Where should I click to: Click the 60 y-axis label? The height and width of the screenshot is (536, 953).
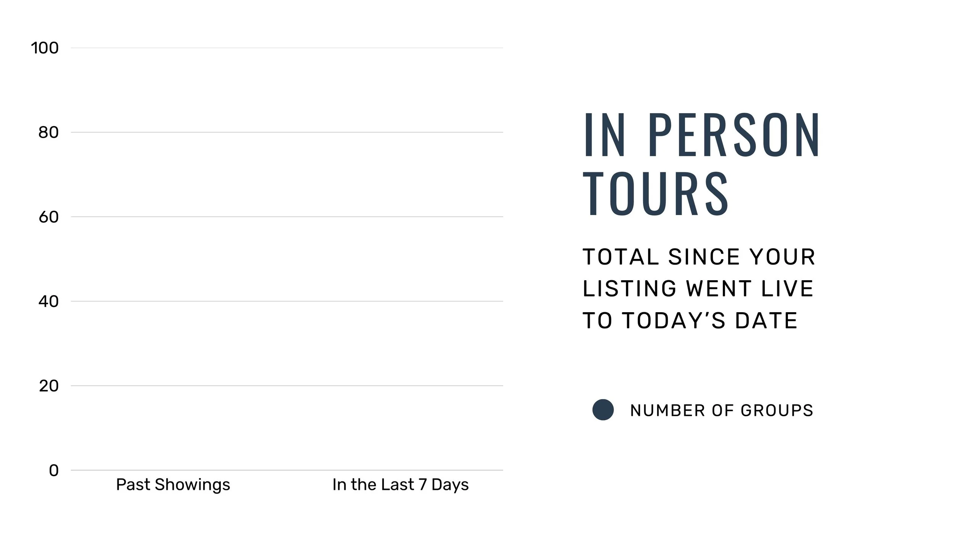(48, 217)
